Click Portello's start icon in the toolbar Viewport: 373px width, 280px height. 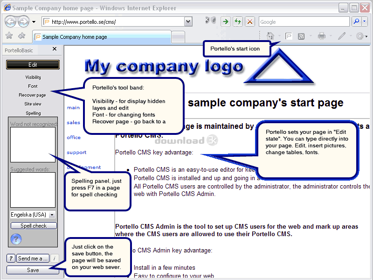click(x=289, y=36)
